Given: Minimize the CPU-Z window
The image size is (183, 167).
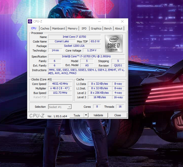Looking at the screenshot, I should point(100,21).
